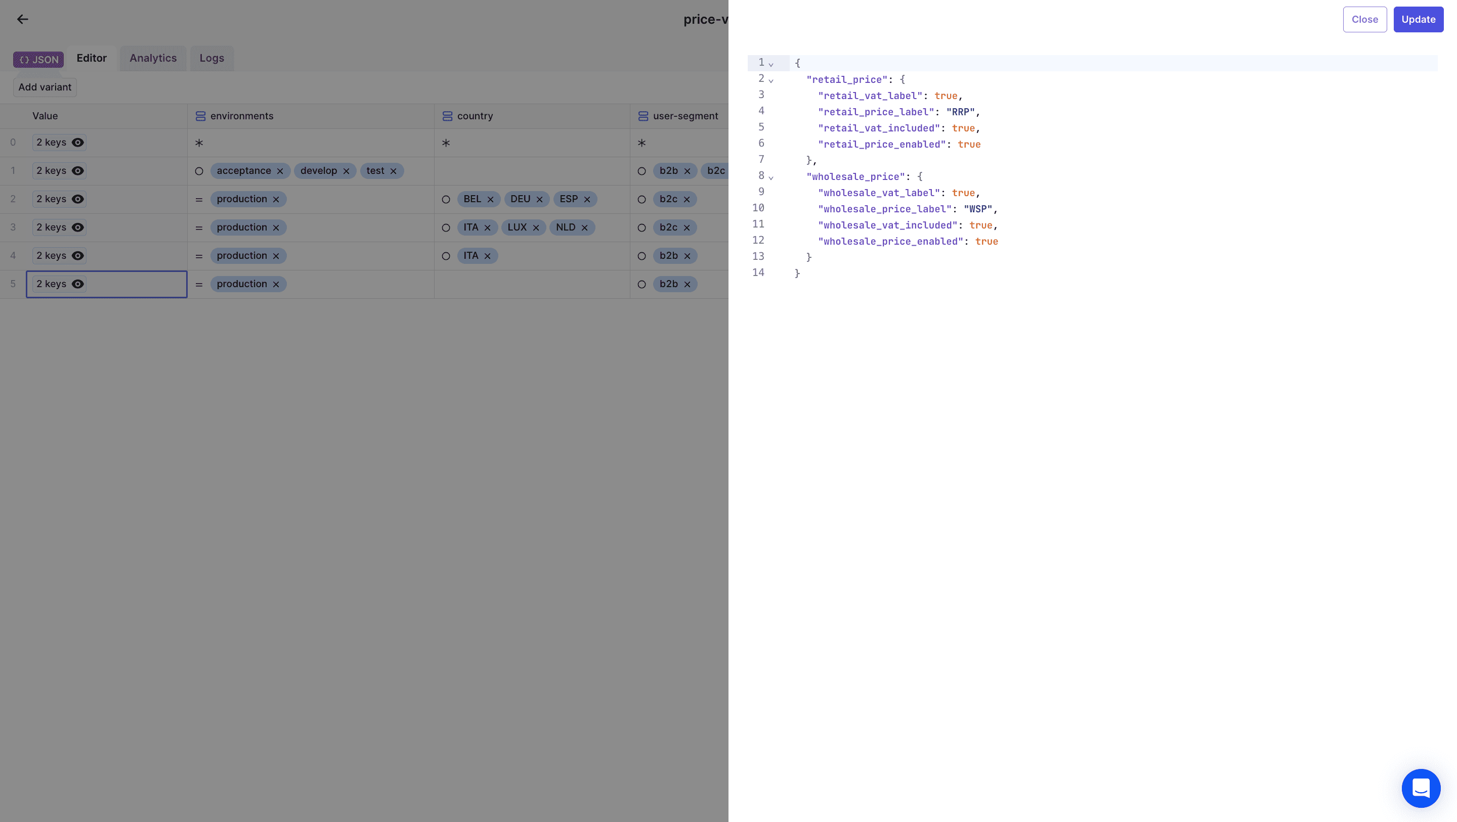Remove the production tag in row 5
This screenshot has height=822, width=1457.
(x=276, y=285)
